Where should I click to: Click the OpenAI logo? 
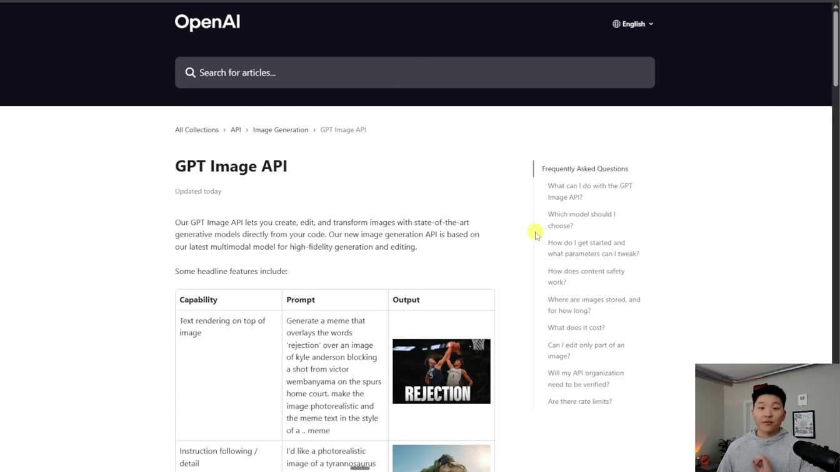tap(207, 22)
